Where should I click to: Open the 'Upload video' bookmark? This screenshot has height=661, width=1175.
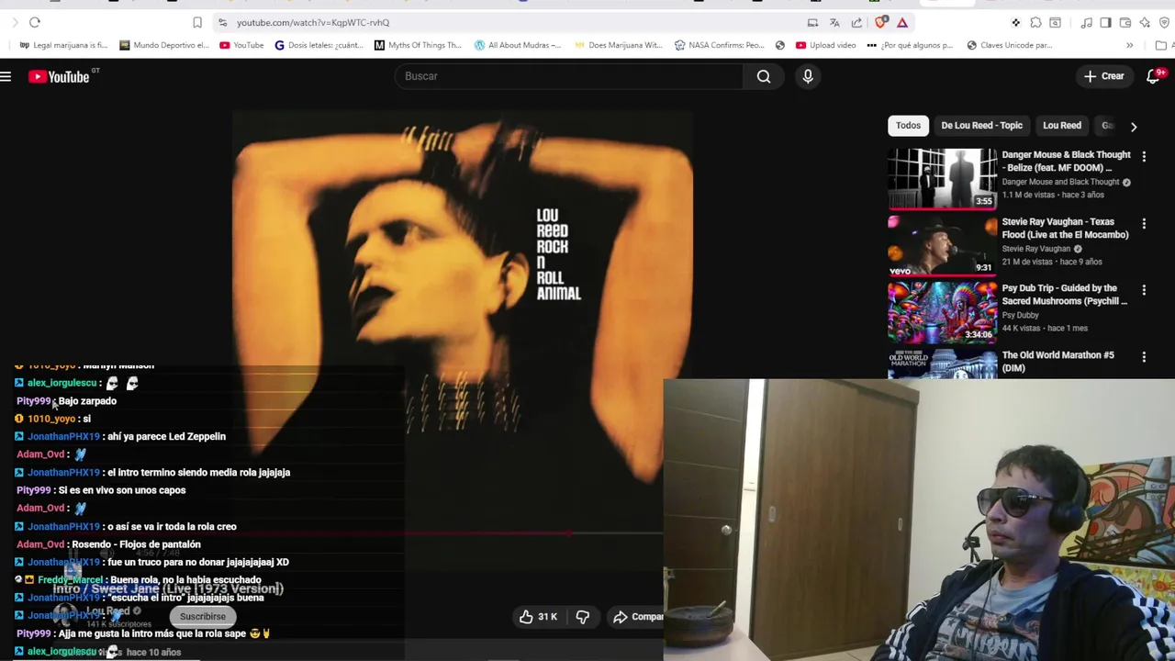click(825, 45)
